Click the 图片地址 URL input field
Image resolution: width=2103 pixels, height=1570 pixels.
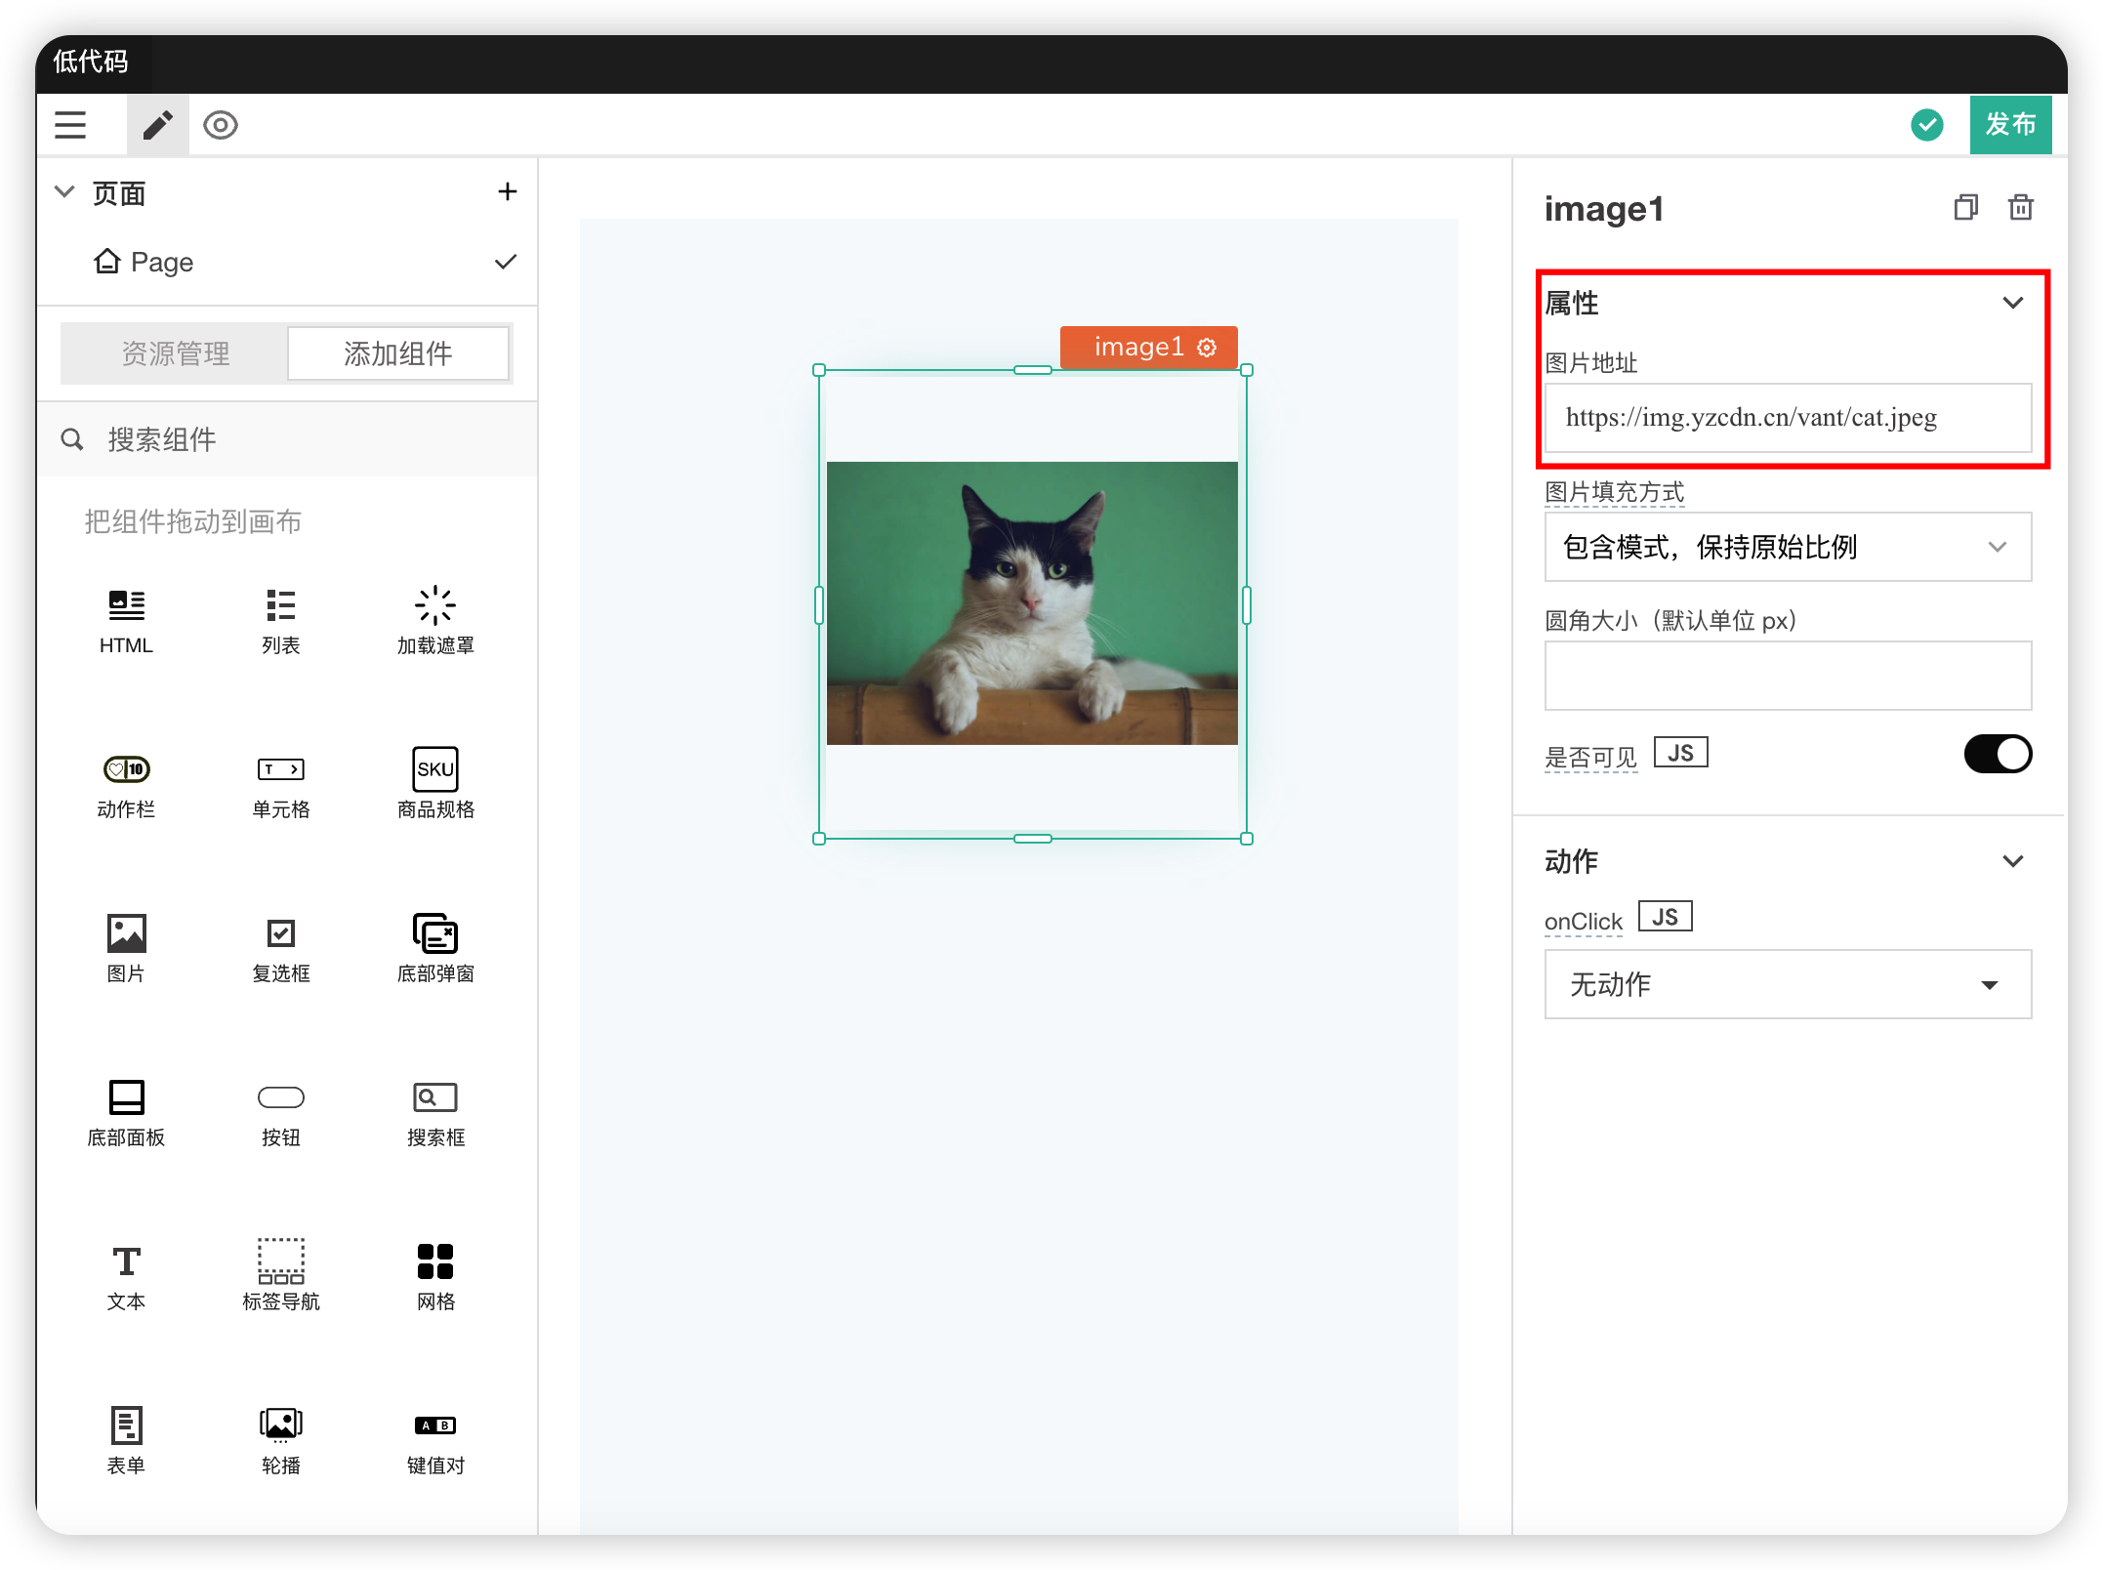point(1787,418)
